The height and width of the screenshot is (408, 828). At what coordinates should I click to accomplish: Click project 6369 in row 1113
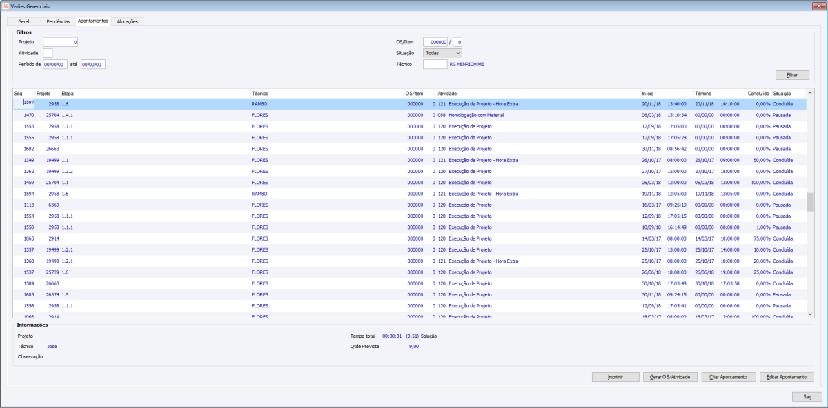click(x=53, y=205)
